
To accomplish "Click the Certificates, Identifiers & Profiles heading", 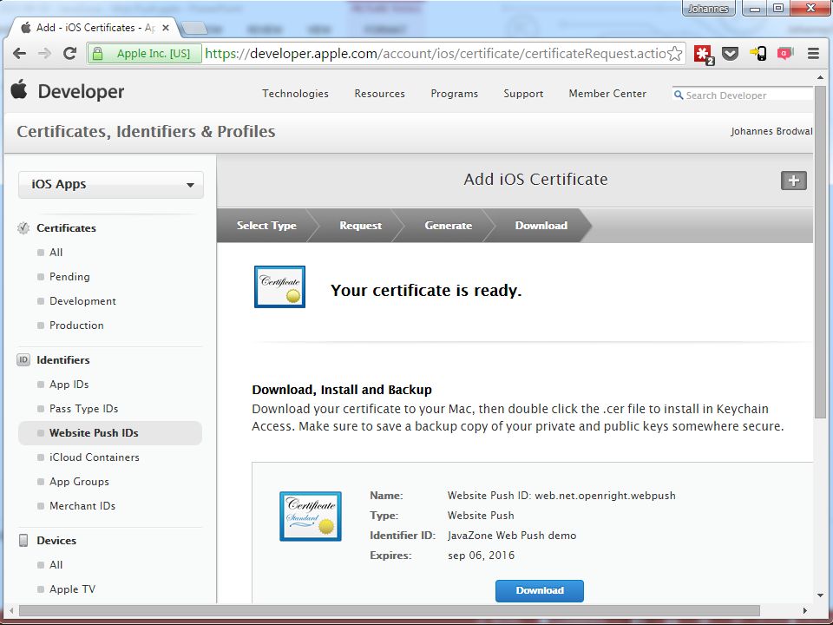I will tap(146, 131).
